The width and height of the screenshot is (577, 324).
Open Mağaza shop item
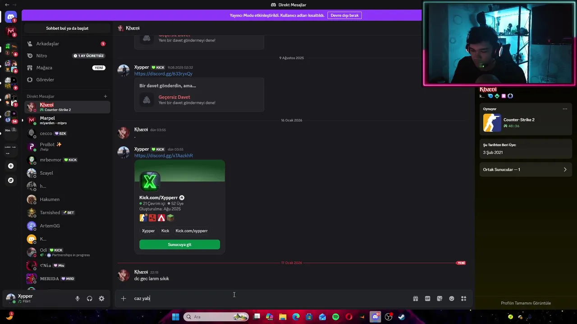pos(67,68)
